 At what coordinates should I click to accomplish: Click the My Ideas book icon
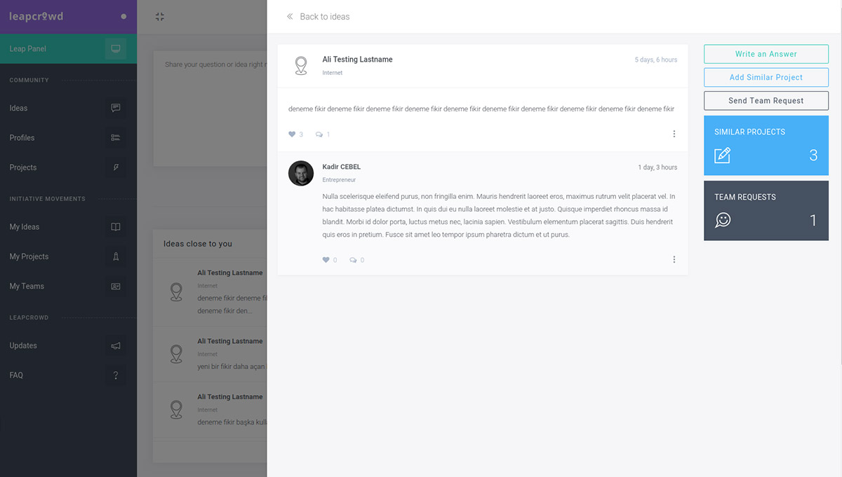tap(116, 227)
